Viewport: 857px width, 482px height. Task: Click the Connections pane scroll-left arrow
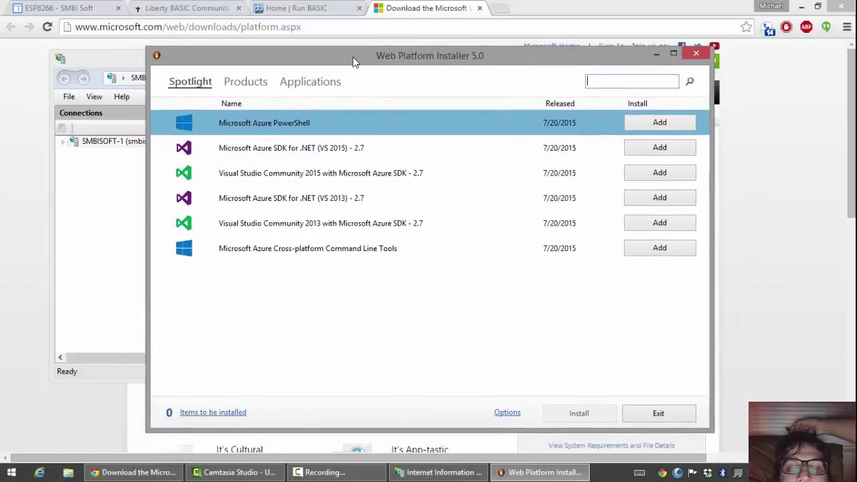coord(60,357)
